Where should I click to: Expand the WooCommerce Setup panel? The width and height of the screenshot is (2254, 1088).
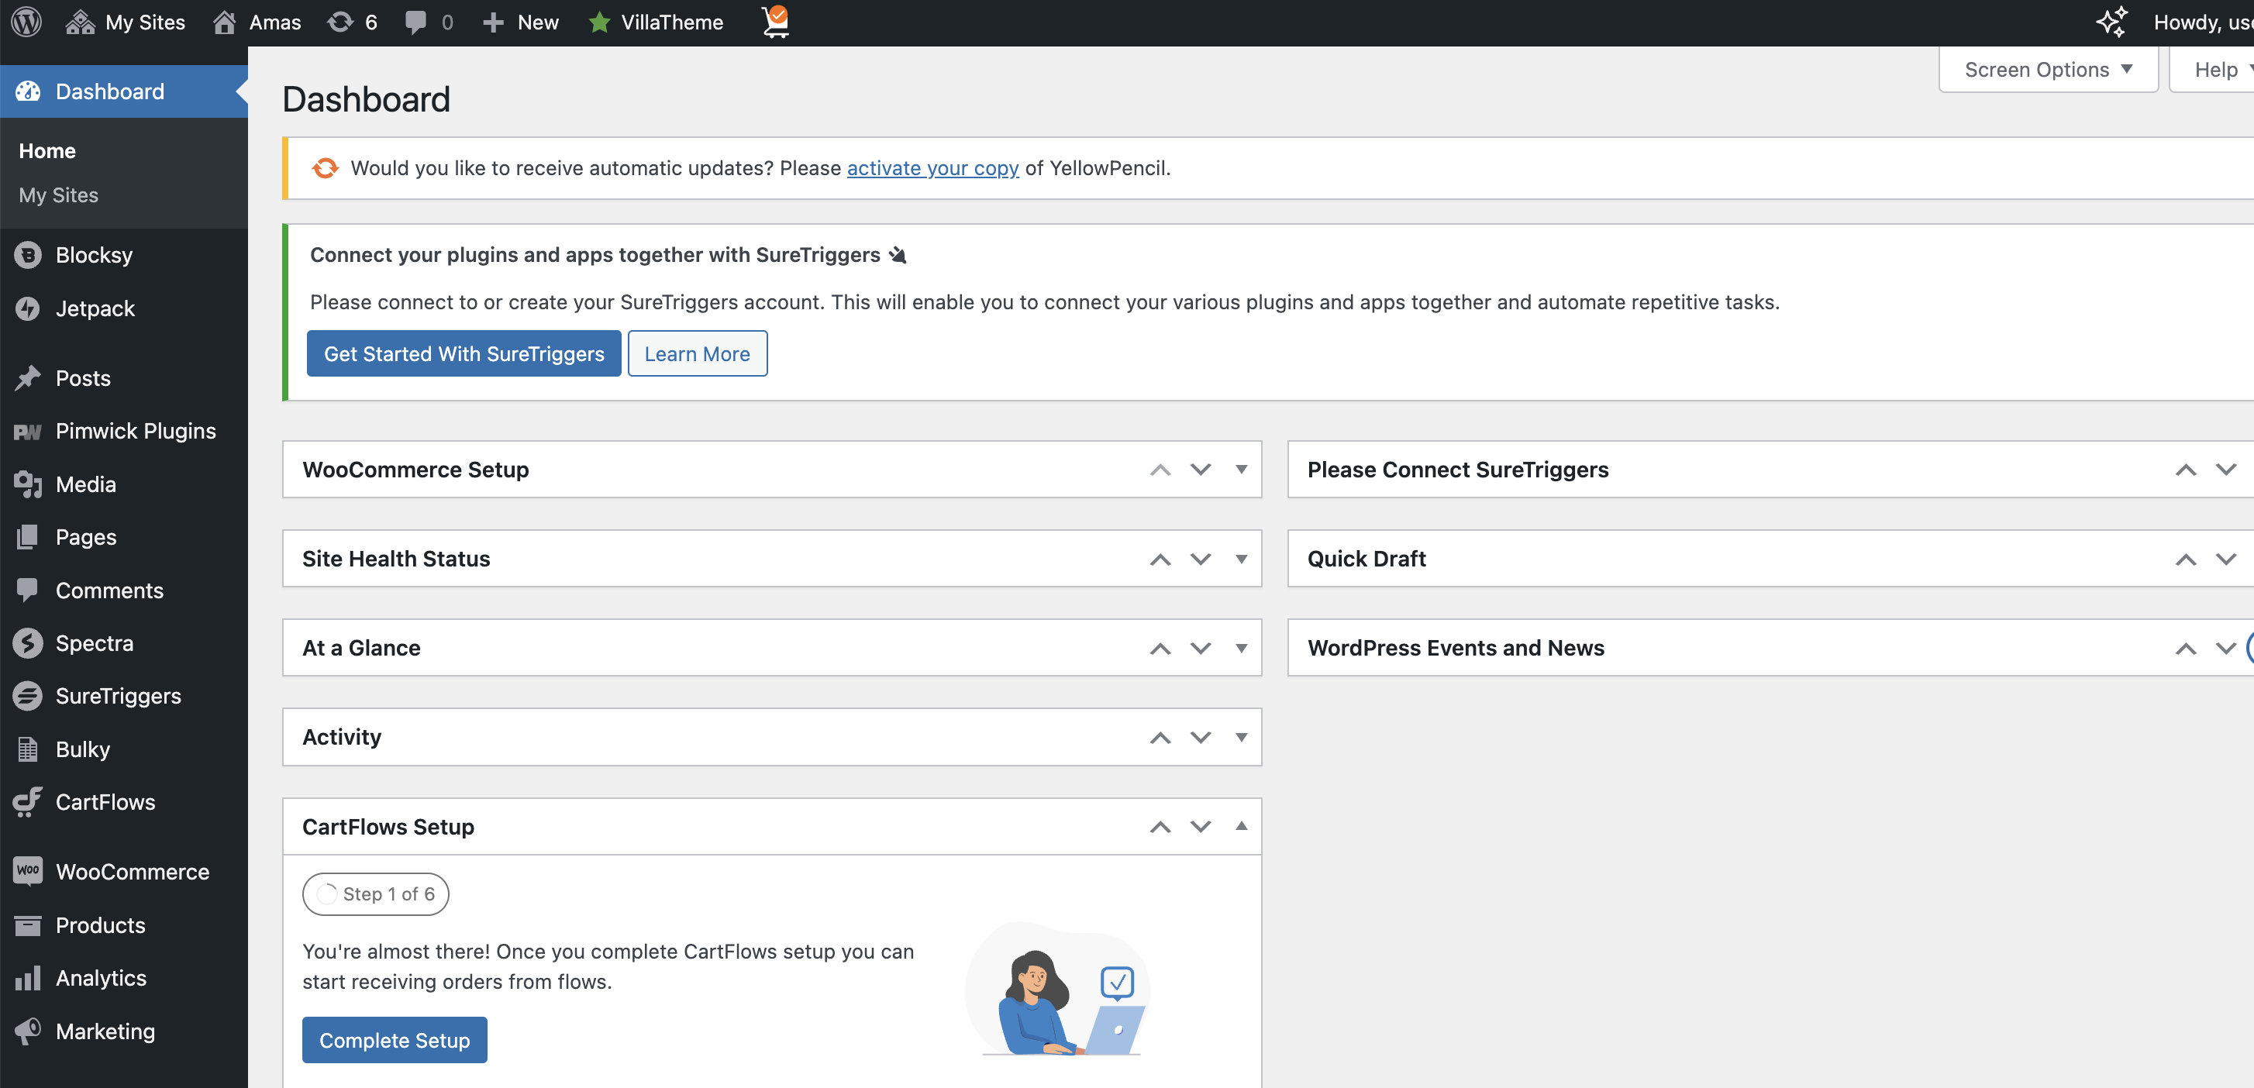tap(1241, 470)
